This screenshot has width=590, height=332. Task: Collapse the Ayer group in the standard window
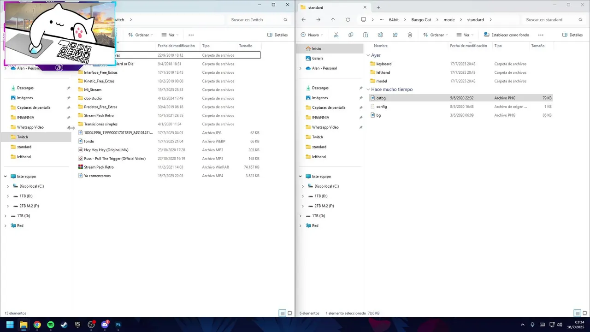[368, 55]
